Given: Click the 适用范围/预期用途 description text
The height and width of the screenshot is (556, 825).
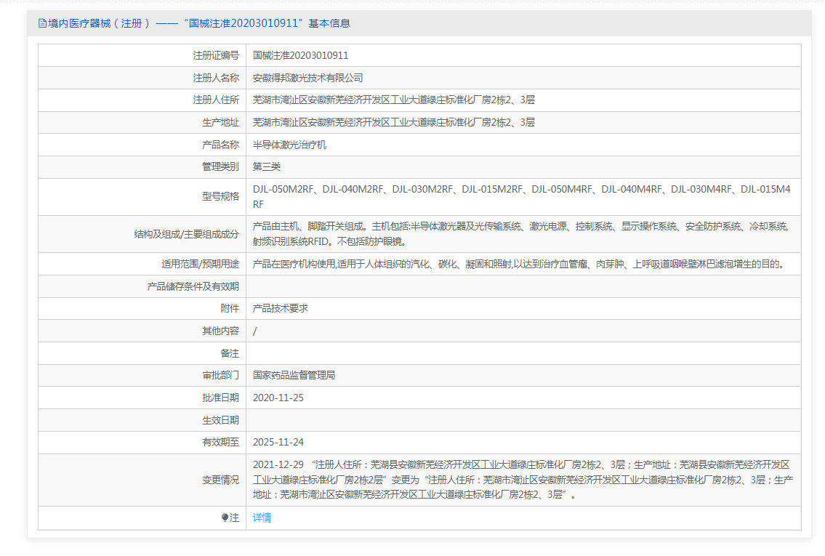Looking at the screenshot, I should tap(518, 264).
